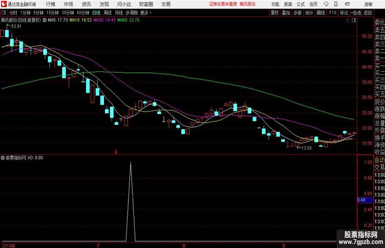Screen dimensions: 385x248
Task: Click the customer service headset icon
Action: pyautogui.click(x=326, y=4)
